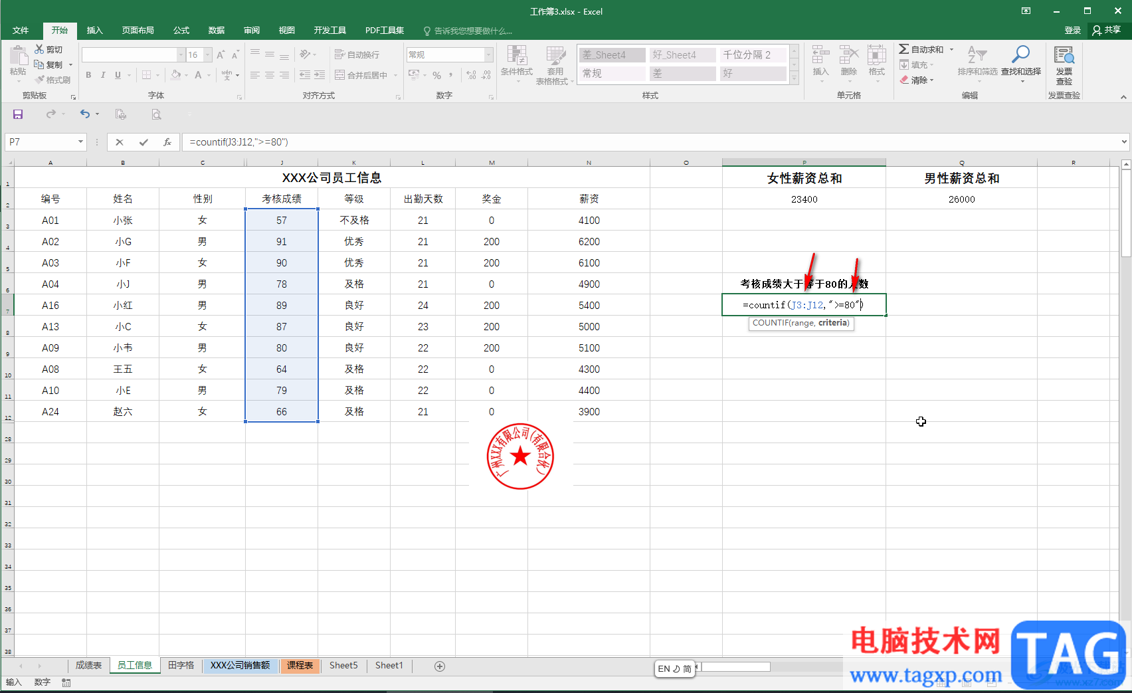Image resolution: width=1132 pixels, height=693 pixels.
Task: Expand the Name Box dropdown
Action: pos(80,142)
